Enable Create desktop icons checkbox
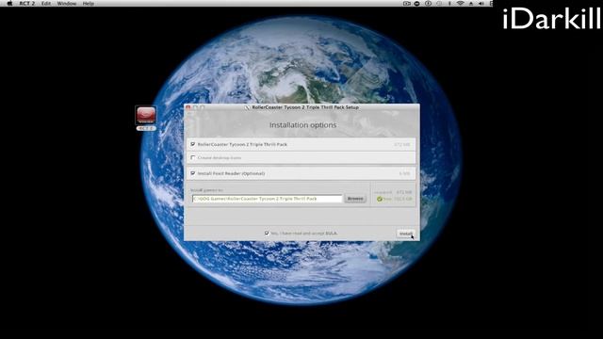The height and width of the screenshot is (339, 603). (x=192, y=157)
